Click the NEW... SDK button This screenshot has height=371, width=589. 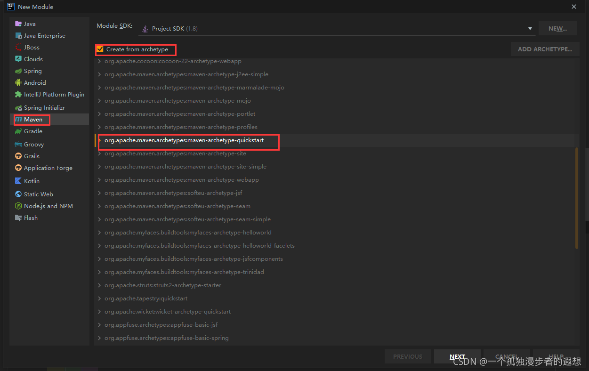coord(558,29)
